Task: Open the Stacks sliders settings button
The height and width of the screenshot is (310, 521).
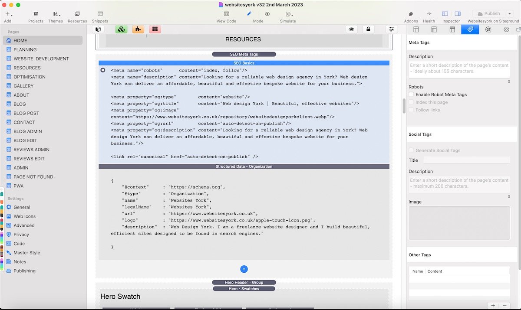Action: click(x=392, y=29)
